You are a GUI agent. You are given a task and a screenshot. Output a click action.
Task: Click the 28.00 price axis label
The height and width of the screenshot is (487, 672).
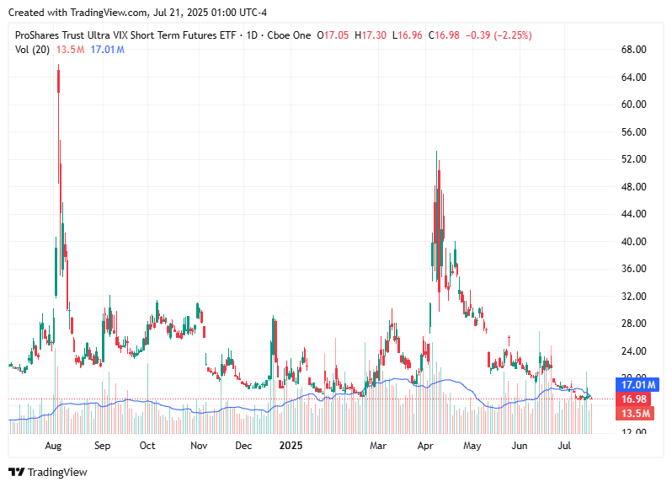(x=633, y=324)
